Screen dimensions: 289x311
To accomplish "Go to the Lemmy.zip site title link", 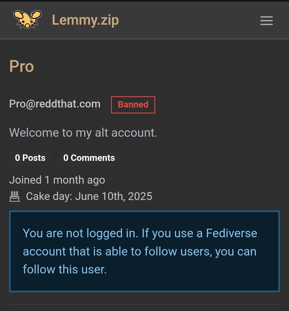I will pyautogui.click(x=85, y=20).
